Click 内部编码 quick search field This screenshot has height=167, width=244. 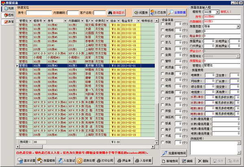tap(73, 13)
